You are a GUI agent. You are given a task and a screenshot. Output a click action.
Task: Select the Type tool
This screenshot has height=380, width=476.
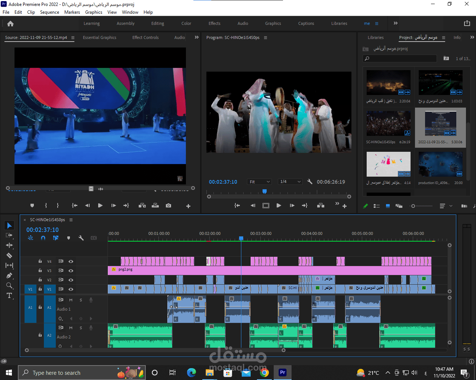pyautogui.click(x=9, y=296)
